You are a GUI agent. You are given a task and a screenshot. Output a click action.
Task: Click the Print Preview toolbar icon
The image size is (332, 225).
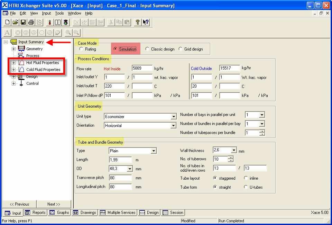point(39,22)
